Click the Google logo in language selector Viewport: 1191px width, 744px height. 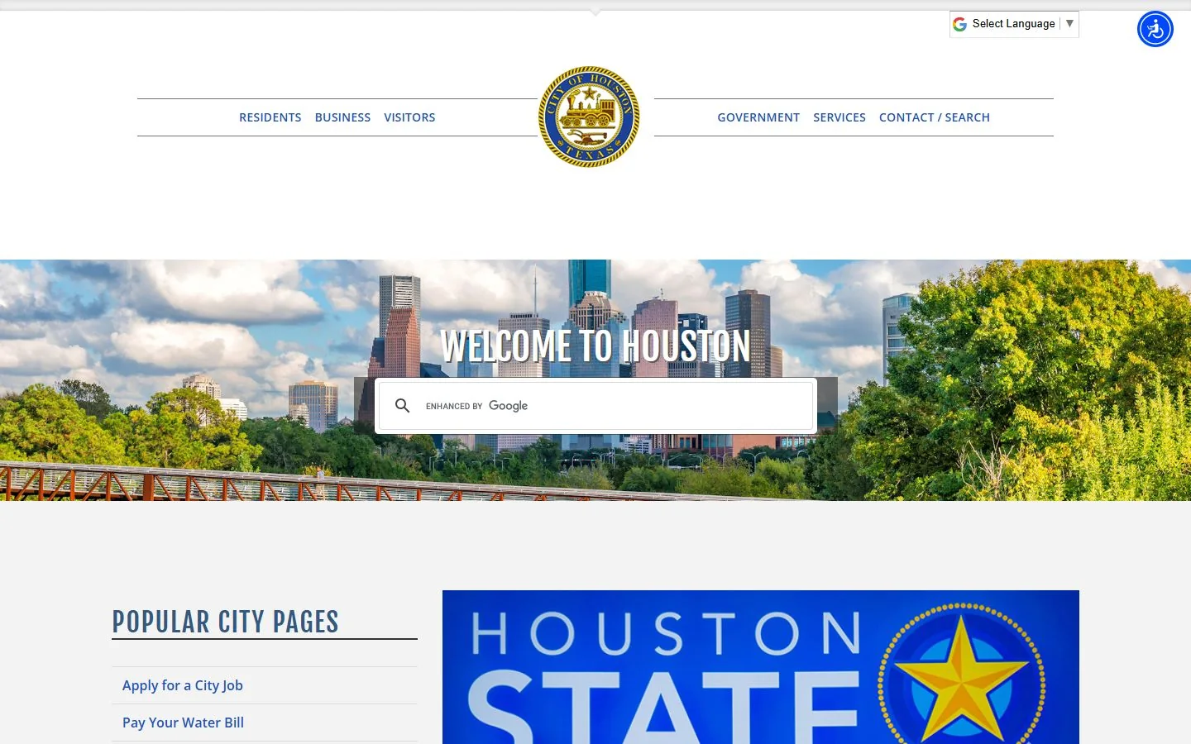coord(959,24)
